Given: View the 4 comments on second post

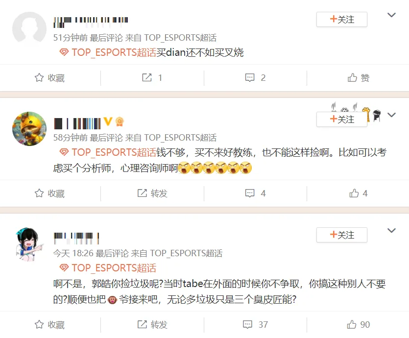Looking at the screenshot, I should pyautogui.click(x=255, y=193).
